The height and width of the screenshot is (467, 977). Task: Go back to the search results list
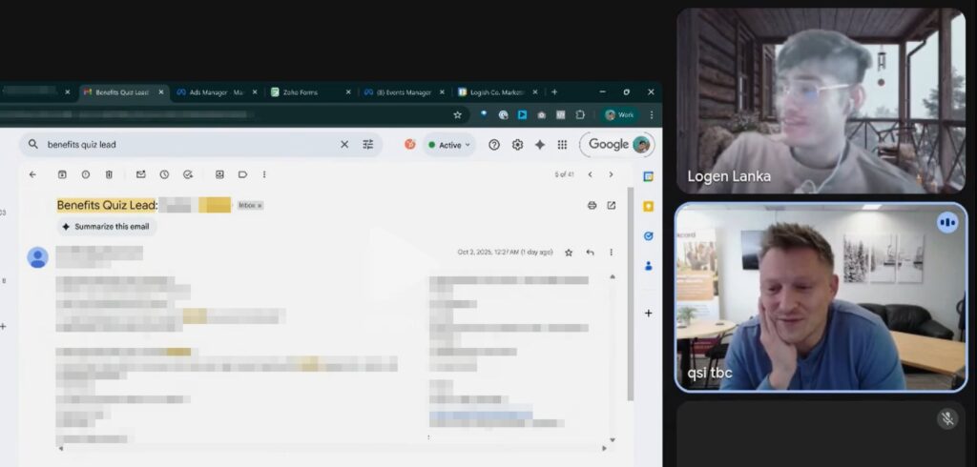(x=32, y=174)
